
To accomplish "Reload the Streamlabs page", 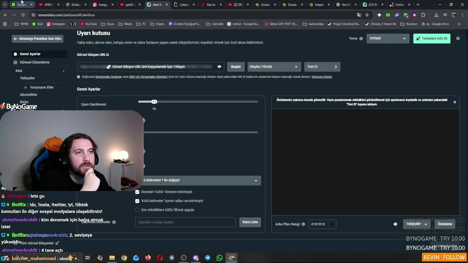I will pyautogui.click(x=23, y=15).
